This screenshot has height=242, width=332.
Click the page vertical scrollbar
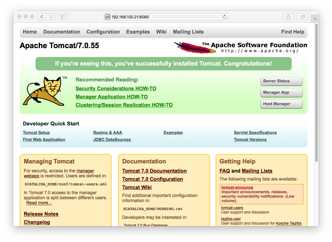316,93
